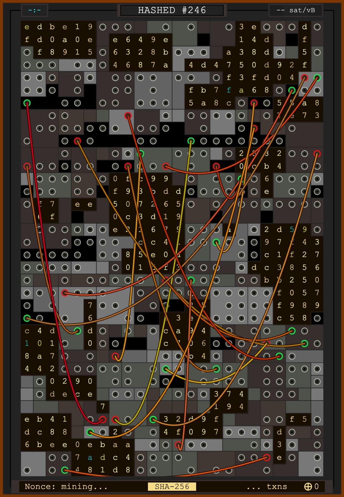The image size is (344, 497).
Task: Click the jack left of '0 2 9 0'
Action: 40,382
